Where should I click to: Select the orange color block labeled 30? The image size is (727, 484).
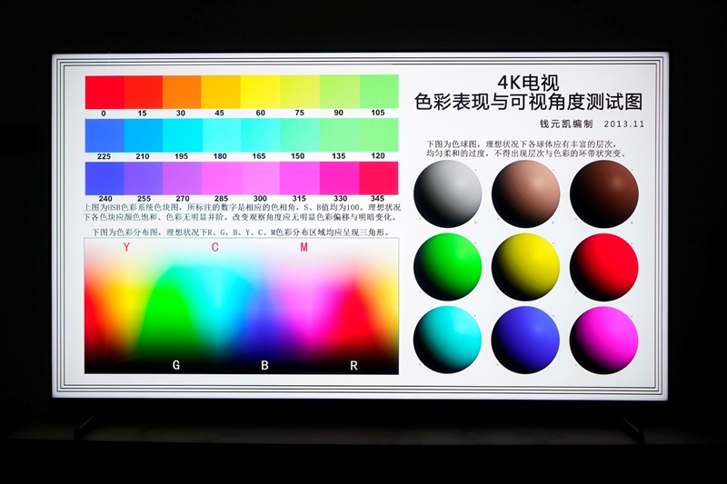tap(182, 92)
